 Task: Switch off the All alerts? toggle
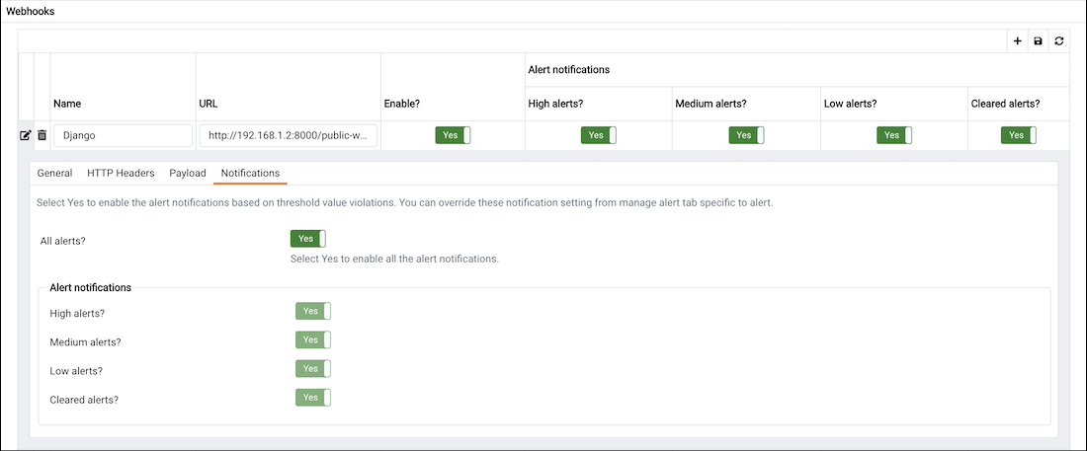click(x=307, y=239)
